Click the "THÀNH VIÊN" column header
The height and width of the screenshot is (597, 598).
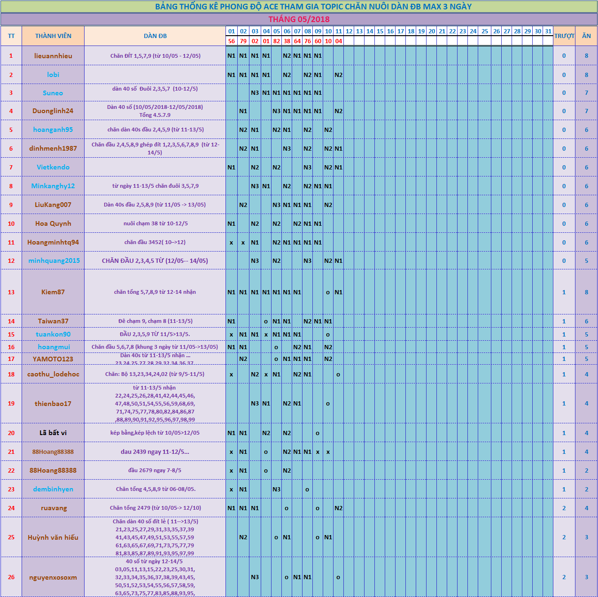(x=53, y=36)
